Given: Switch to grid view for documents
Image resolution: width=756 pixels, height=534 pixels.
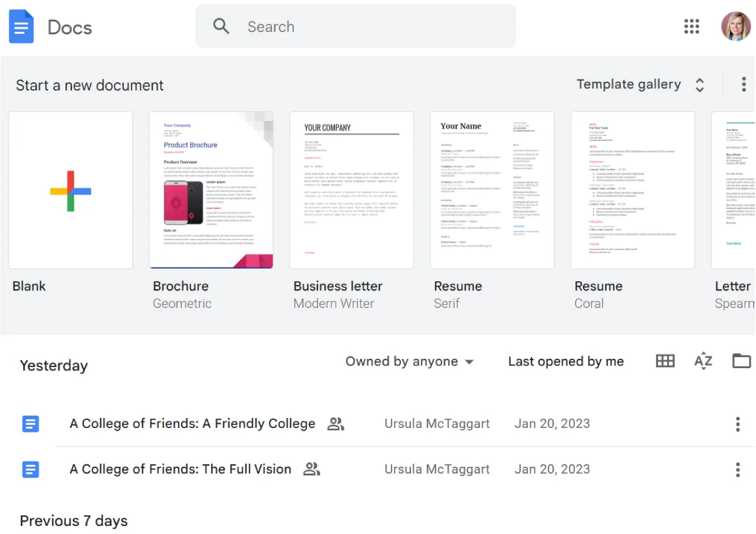Looking at the screenshot, I should point(664,361).
